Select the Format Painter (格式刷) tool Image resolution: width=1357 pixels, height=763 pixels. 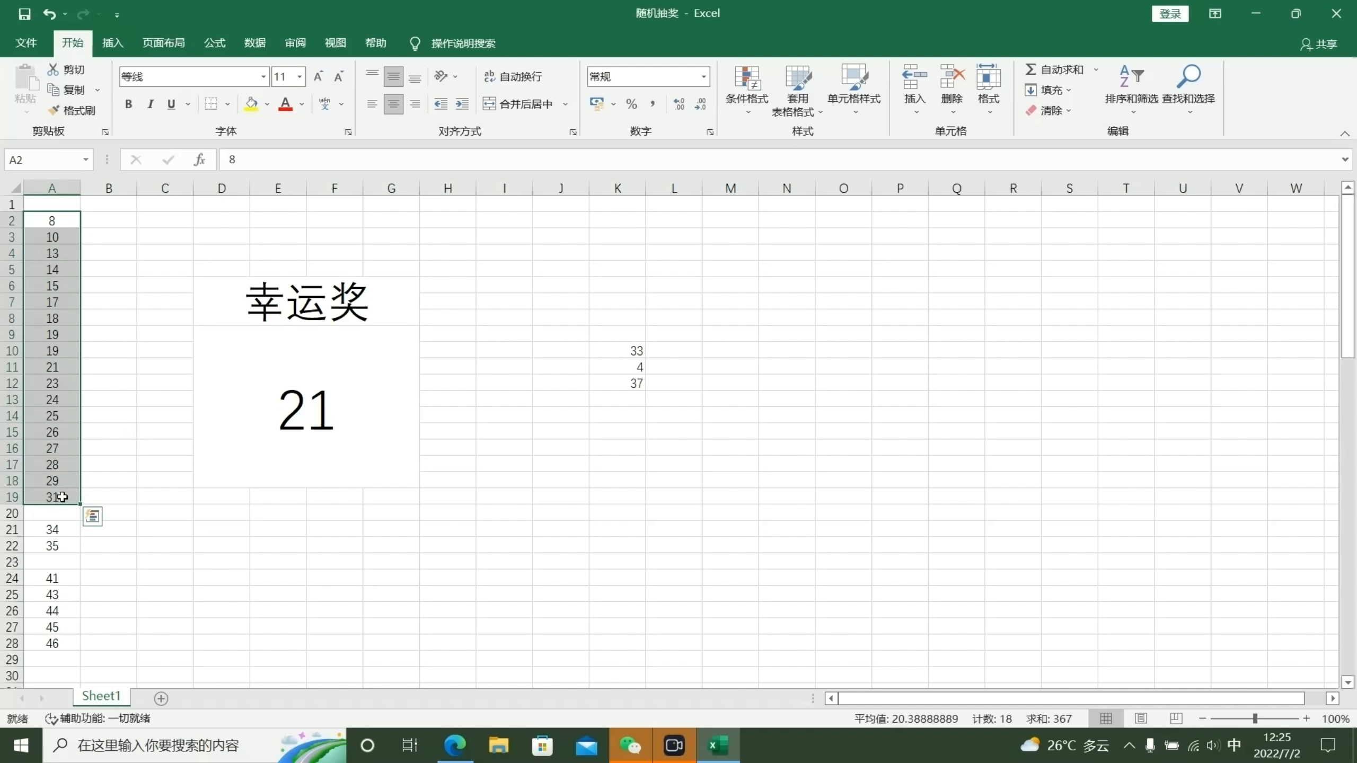(72, 110)
